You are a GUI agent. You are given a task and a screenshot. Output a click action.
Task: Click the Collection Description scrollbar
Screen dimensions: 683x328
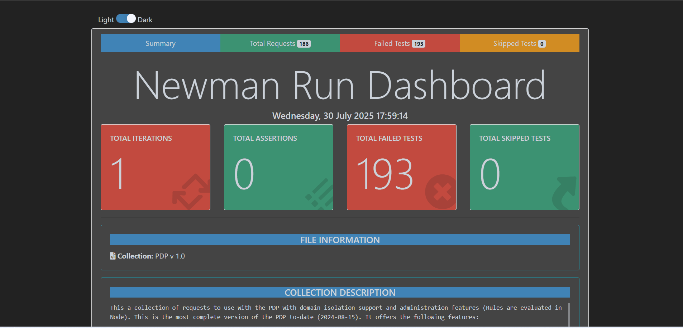click(569, 314)
